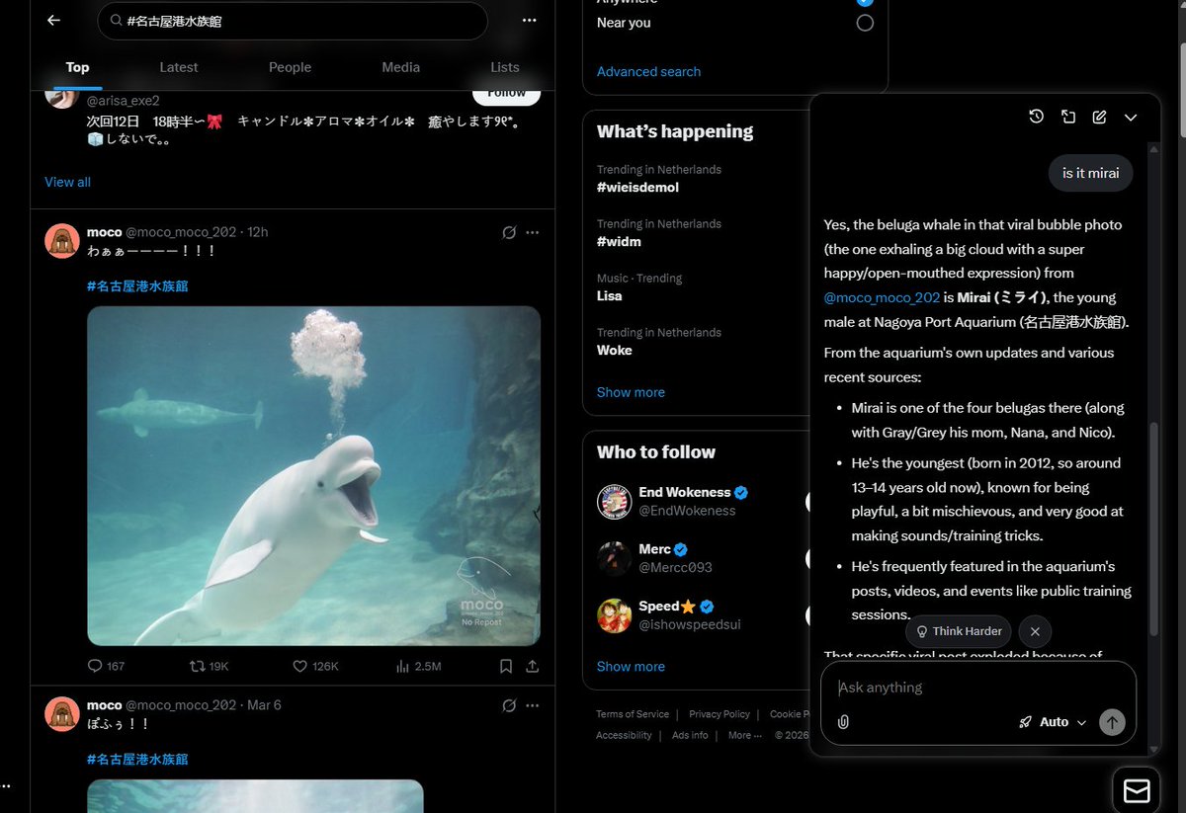Open trending topic #wieisdemol
This screenshot has height=813, width=1186.
click(x=637, y=187)
